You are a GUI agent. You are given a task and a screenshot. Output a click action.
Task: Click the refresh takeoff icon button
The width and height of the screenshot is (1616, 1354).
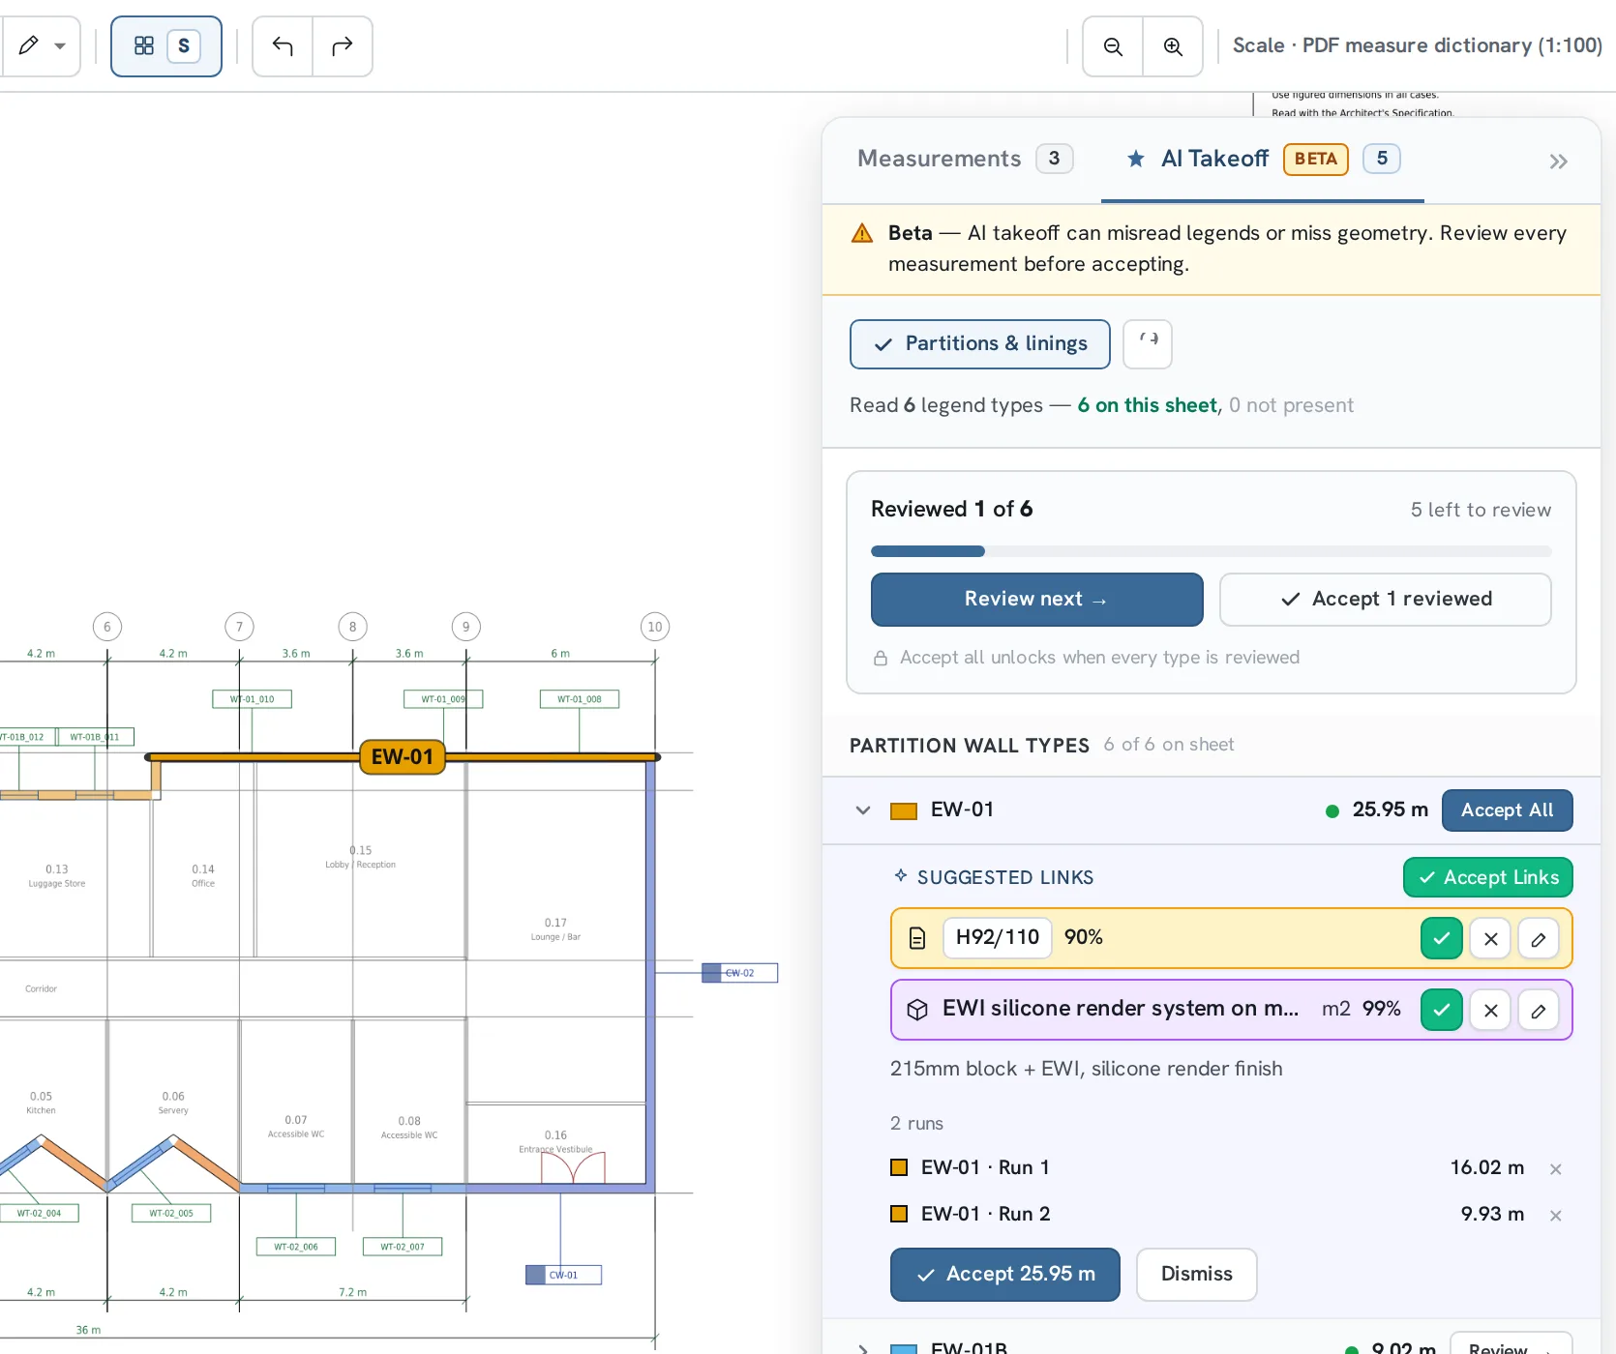pyautogui.click(x=1148, y=344)
